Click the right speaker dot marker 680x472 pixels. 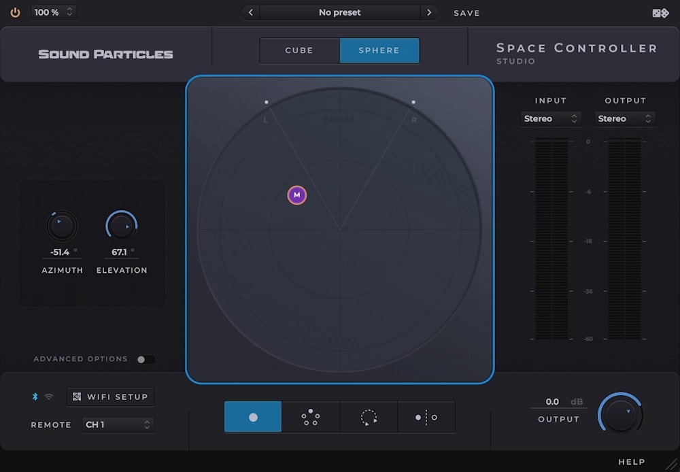point(413,103)
